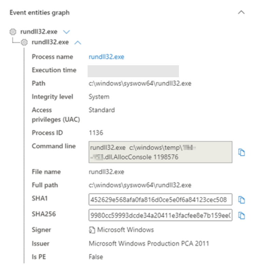Click the Command line value box
The height and width of the screenshot is (276, 257).
click(x=160, y=153)
